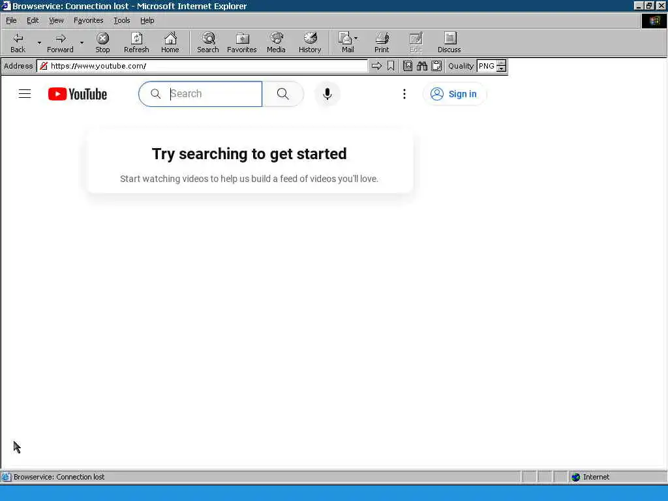The image size is (668, 501).
Task: Open the File menu
Action: (x=11, y=20)
